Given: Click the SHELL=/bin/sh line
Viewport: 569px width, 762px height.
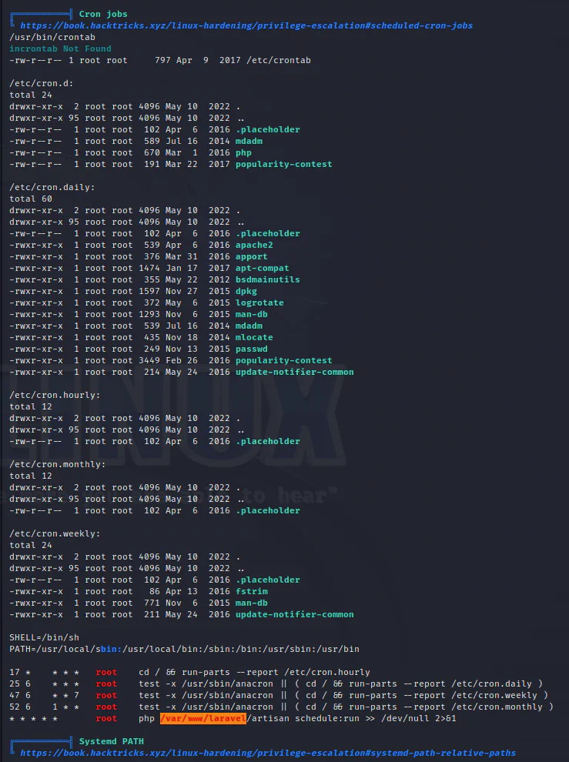Looking at the screenshot, I should tap(44, 637).
